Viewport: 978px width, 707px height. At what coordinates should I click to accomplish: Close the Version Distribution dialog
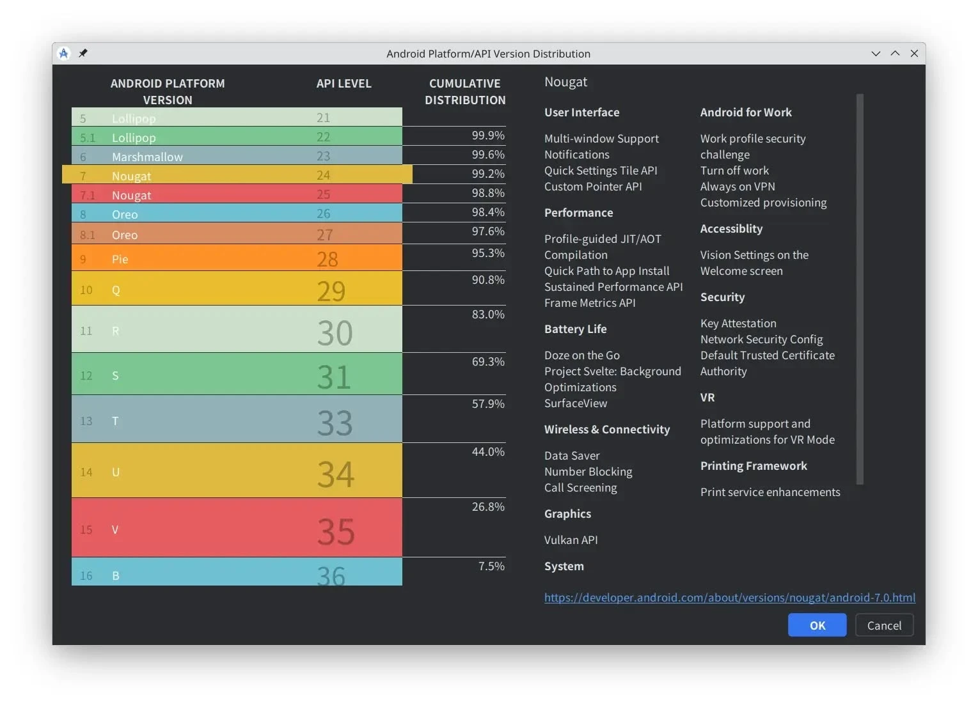(914, 54)
